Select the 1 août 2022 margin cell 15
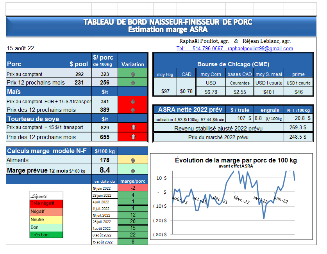The height and width of the screenshot is (254, 327). [x=132, y=228]
